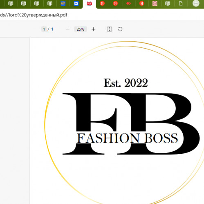This screenshot has height=204, width=204.
Task: Click the PDF page number field
Action: [x=44, y=29]
